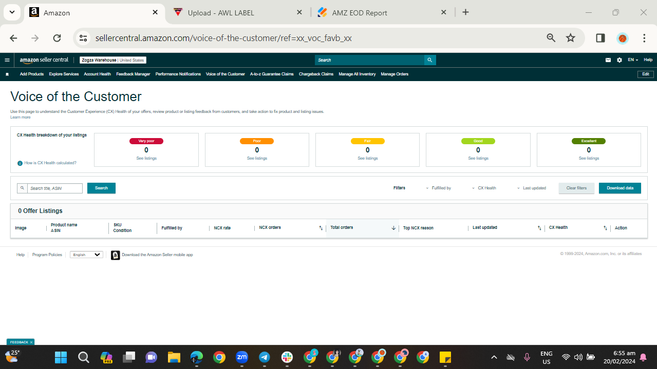Screen dimensions: 657x369
Task: Open Account Health in the favorites bar
Action: click(x=97, y=74)
